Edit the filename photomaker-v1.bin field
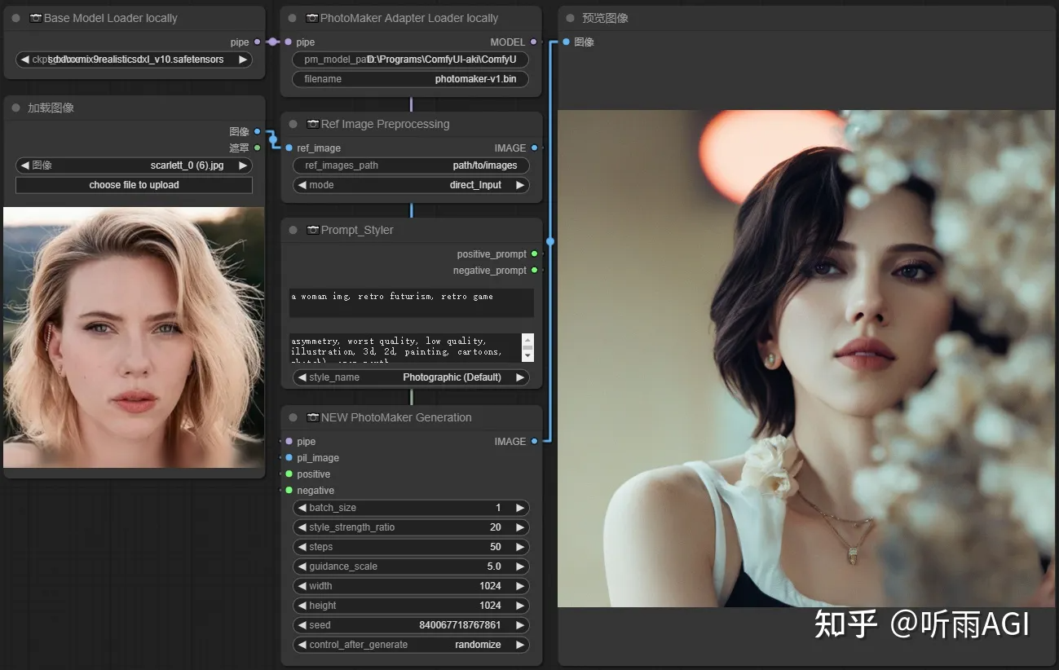The height and width of the screenshot is (670, 1059). coord(411,79)
